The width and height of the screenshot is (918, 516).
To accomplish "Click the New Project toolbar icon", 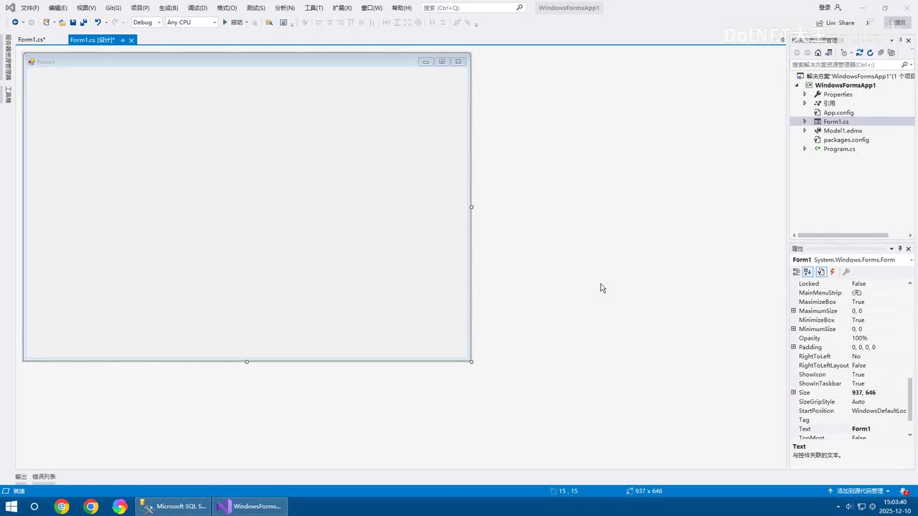I will pyautogui.click(x=47, y=22).
